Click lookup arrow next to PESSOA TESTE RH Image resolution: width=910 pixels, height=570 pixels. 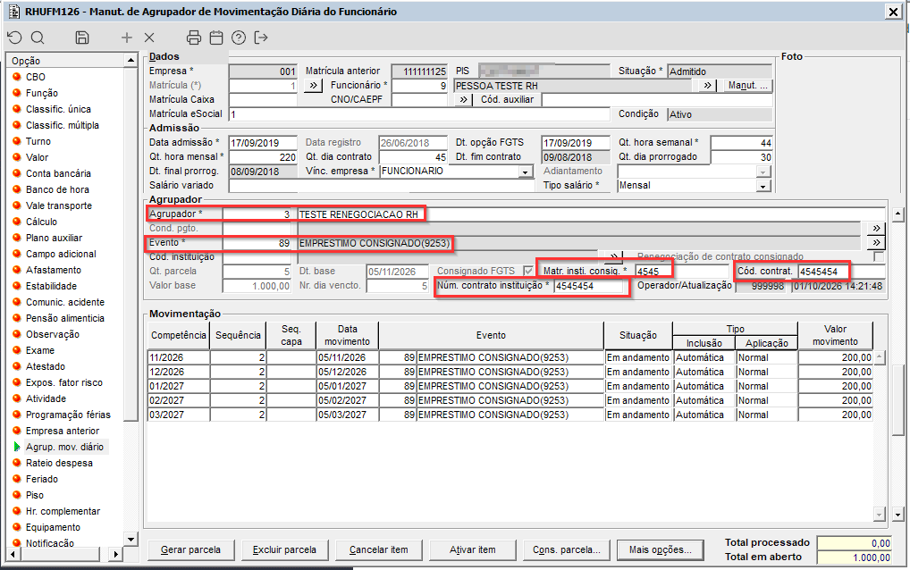(x=707, y=85)
